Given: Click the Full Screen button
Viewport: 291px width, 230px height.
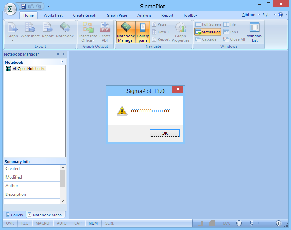Looking at the screenshot, I should point(208,24).
